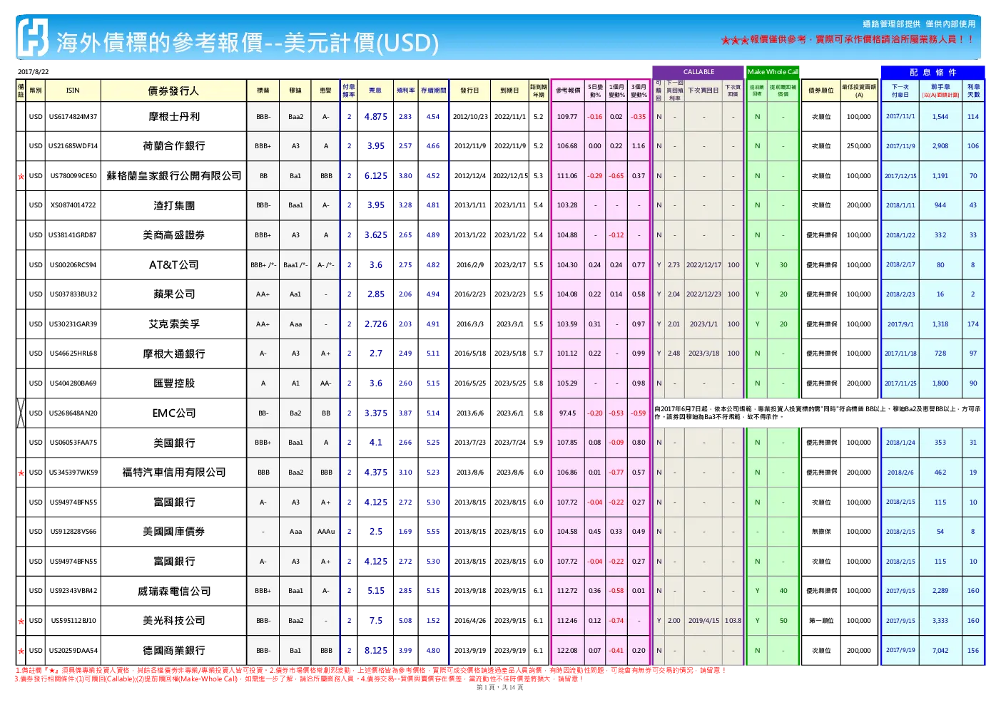Select issuer name EMC公司

pos(174,413)
